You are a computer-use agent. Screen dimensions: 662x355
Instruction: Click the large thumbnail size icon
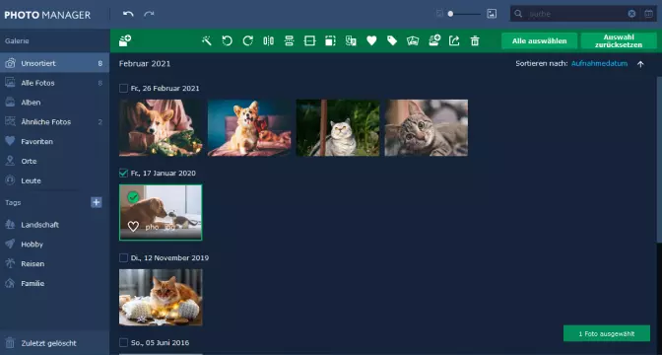pyautogui.click(x=492, y=14)
